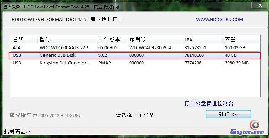Click LBA value 7774208
Screen dimensions: 269x138
193,63
